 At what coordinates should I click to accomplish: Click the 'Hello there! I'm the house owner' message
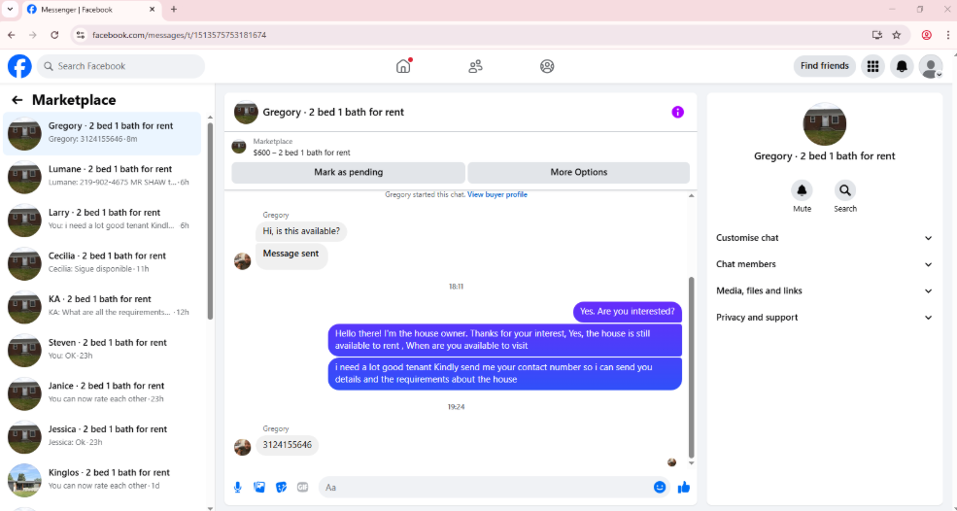pyautogui.click(x=505, y=340)
